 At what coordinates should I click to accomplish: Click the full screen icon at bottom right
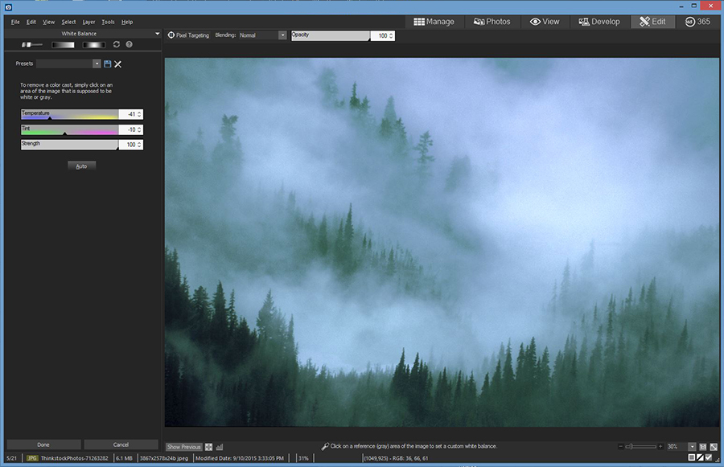[x=714, y=446]
